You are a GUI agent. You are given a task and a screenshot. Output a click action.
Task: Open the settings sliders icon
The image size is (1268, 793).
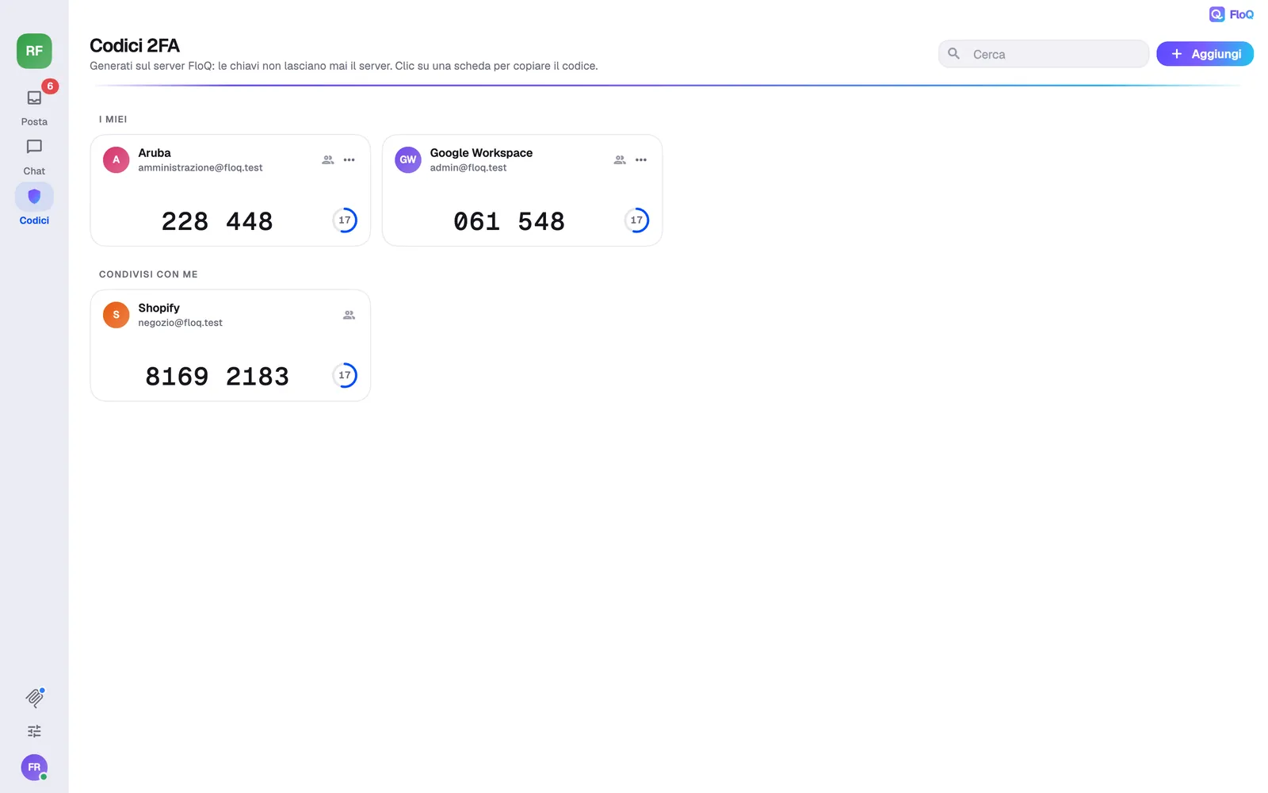click(34, 731)
